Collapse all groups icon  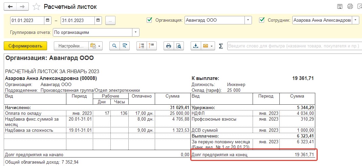152,46
